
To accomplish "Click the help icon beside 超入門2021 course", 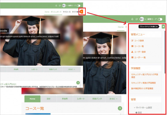I will pos(78,83).
